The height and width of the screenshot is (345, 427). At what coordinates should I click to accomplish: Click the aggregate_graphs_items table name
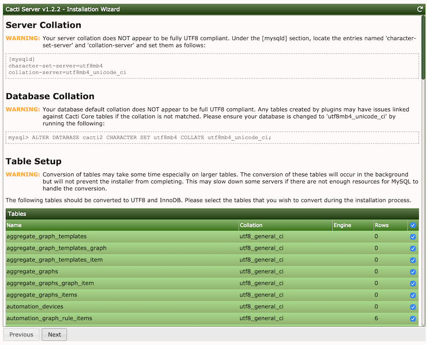(x=42, y=295)
